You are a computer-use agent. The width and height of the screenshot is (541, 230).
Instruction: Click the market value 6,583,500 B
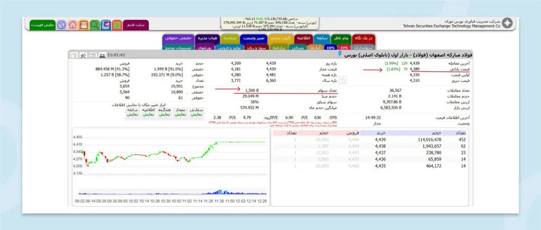tap(391, 108)
